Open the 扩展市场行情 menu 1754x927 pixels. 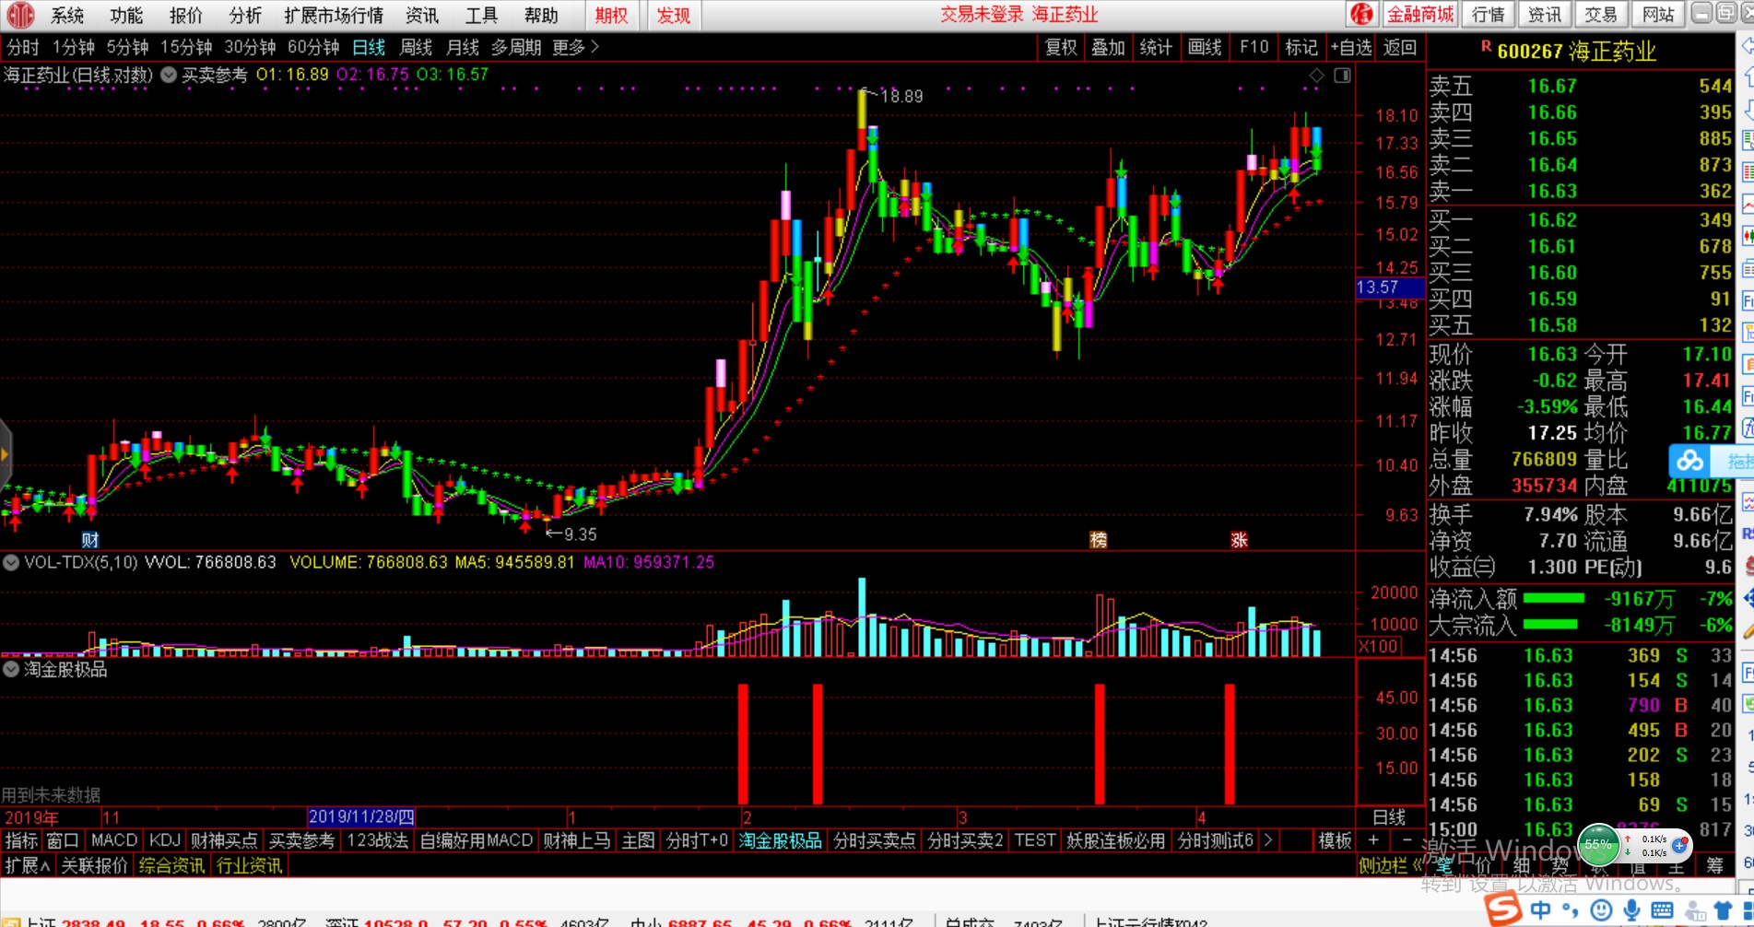pos(334,15)
